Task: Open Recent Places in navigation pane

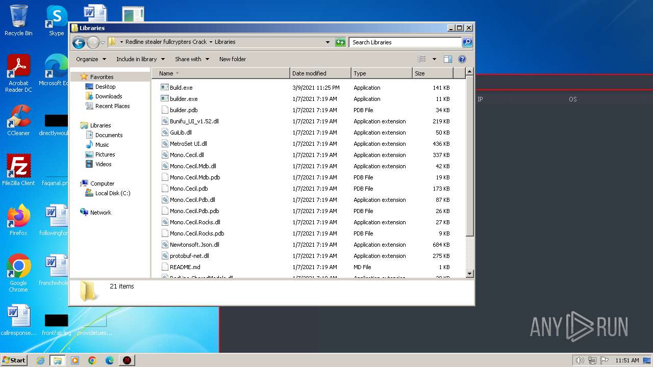Action: point(112,106)
